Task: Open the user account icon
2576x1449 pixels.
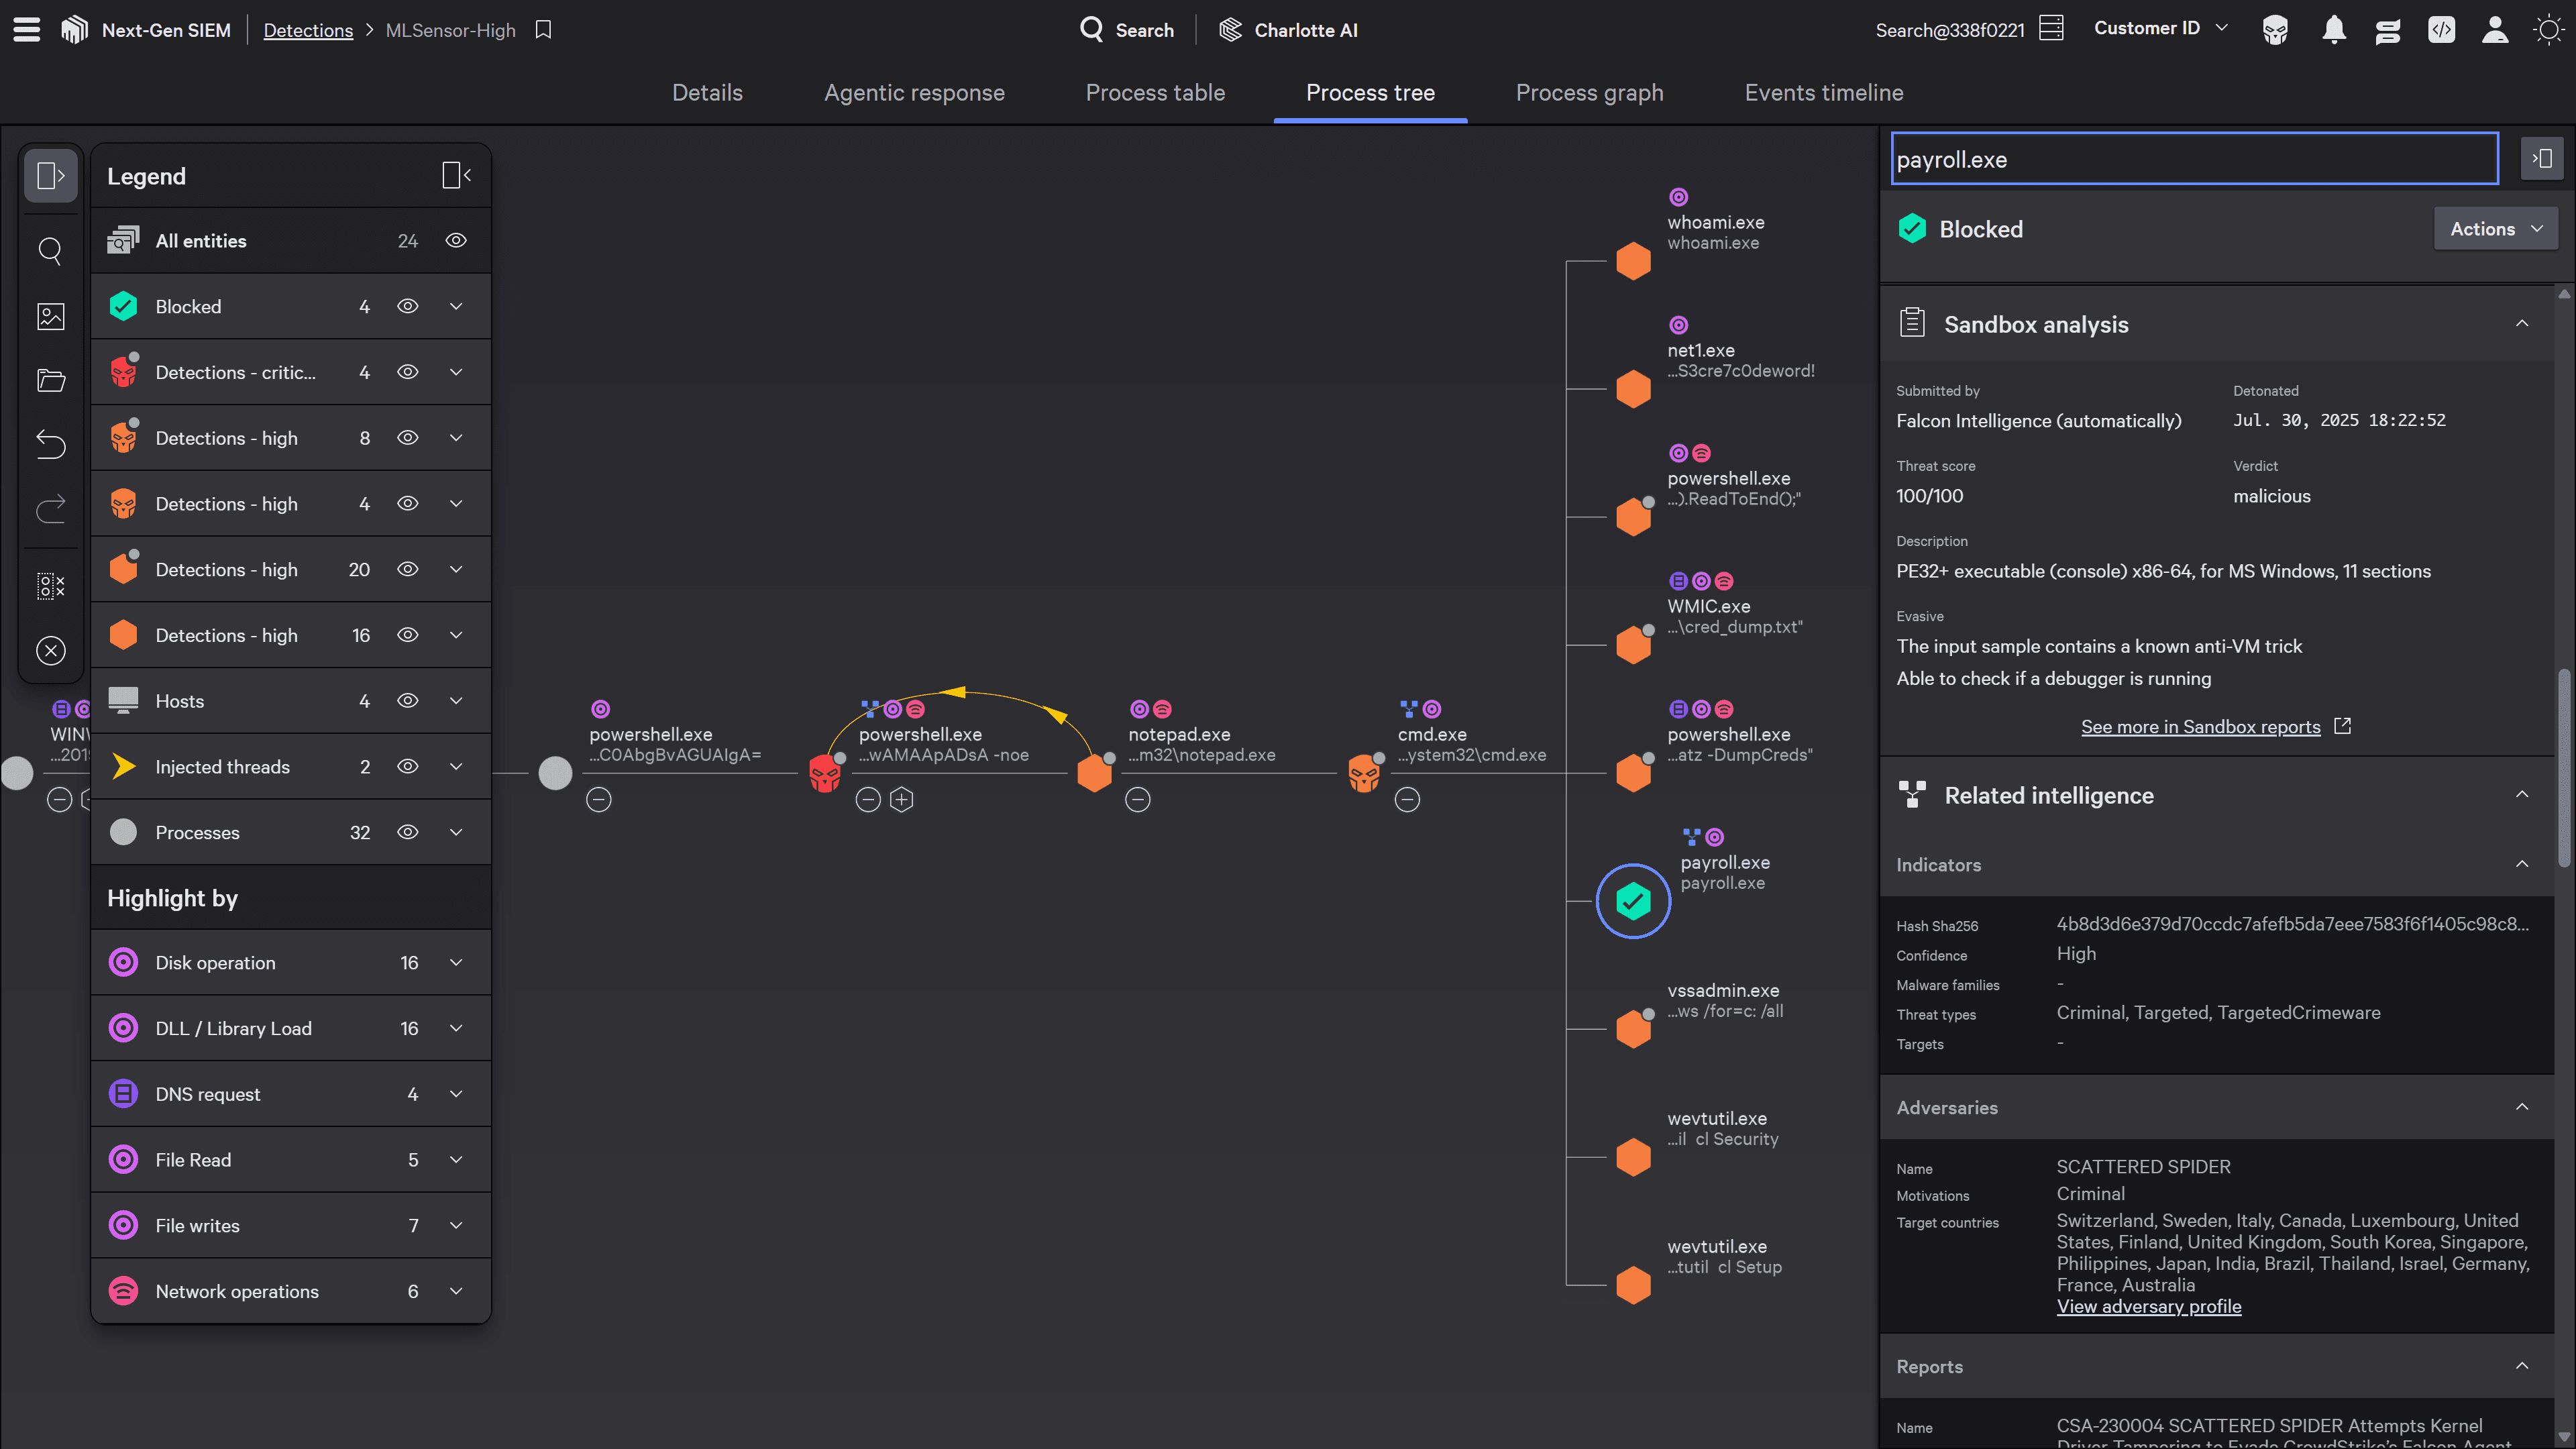Action: pyautogui.click(x=2495, y=30)
